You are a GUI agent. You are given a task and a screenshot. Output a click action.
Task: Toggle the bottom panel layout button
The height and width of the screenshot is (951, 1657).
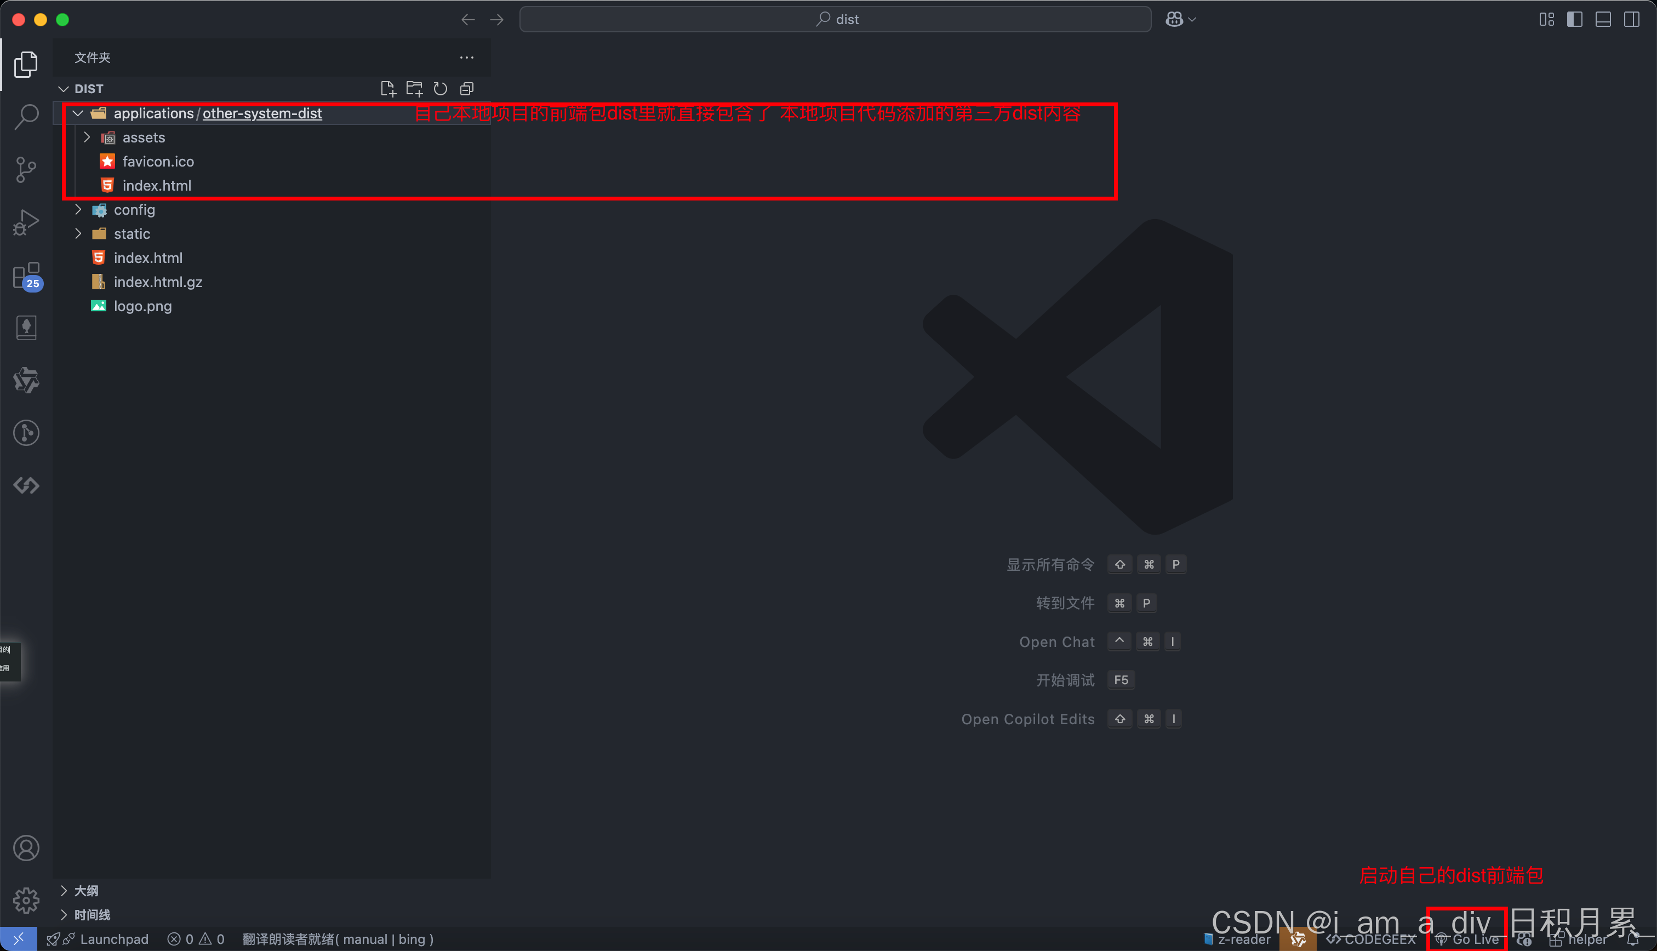coord(1603,20)
